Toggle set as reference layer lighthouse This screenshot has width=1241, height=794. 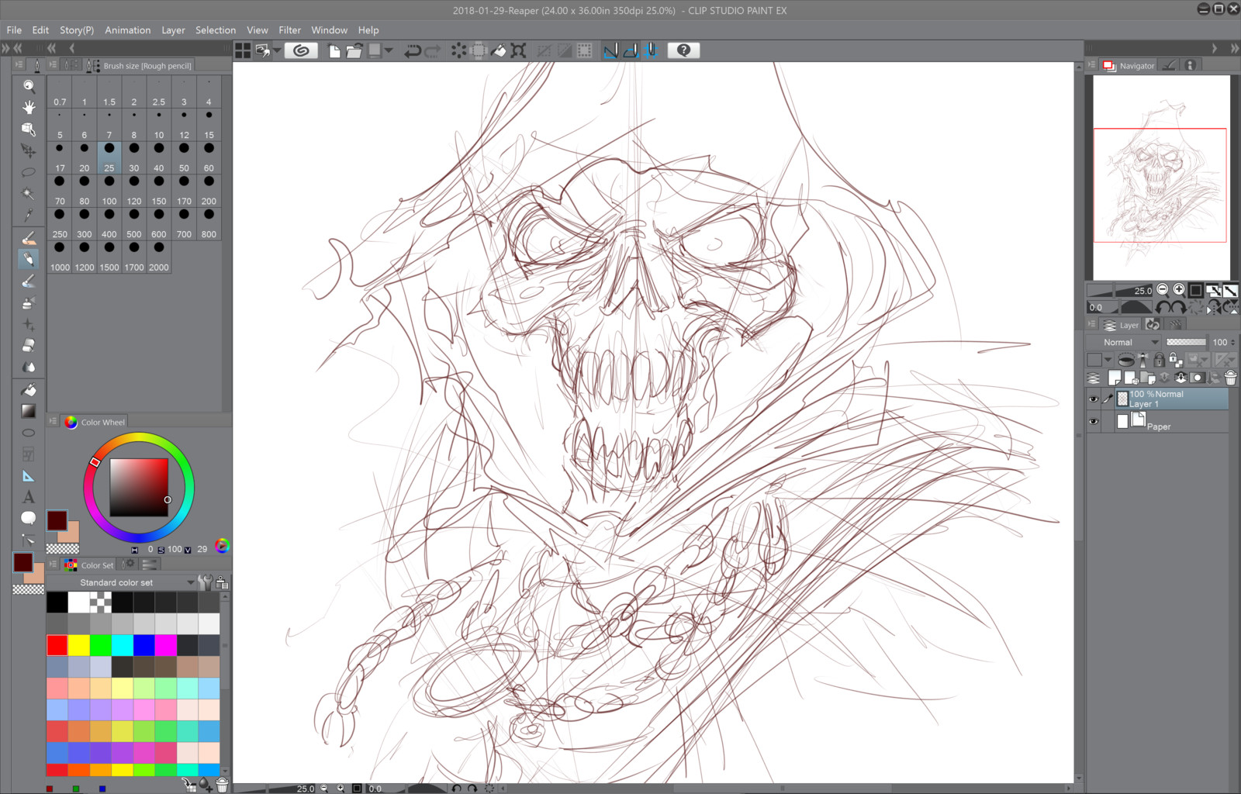[x=1142, y=360]
